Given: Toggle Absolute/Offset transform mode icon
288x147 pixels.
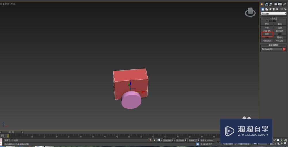Looking at the screenshot, I should click(158, 140).
